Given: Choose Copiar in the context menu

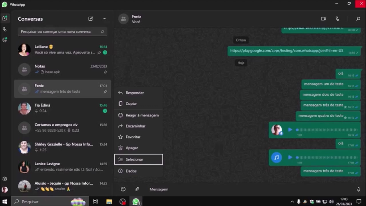Looking at the screenshot, I should pyautogui.click(x=139, y=104).
